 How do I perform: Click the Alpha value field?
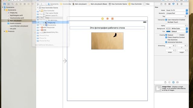pyautogui.click(x=176, y=25)
